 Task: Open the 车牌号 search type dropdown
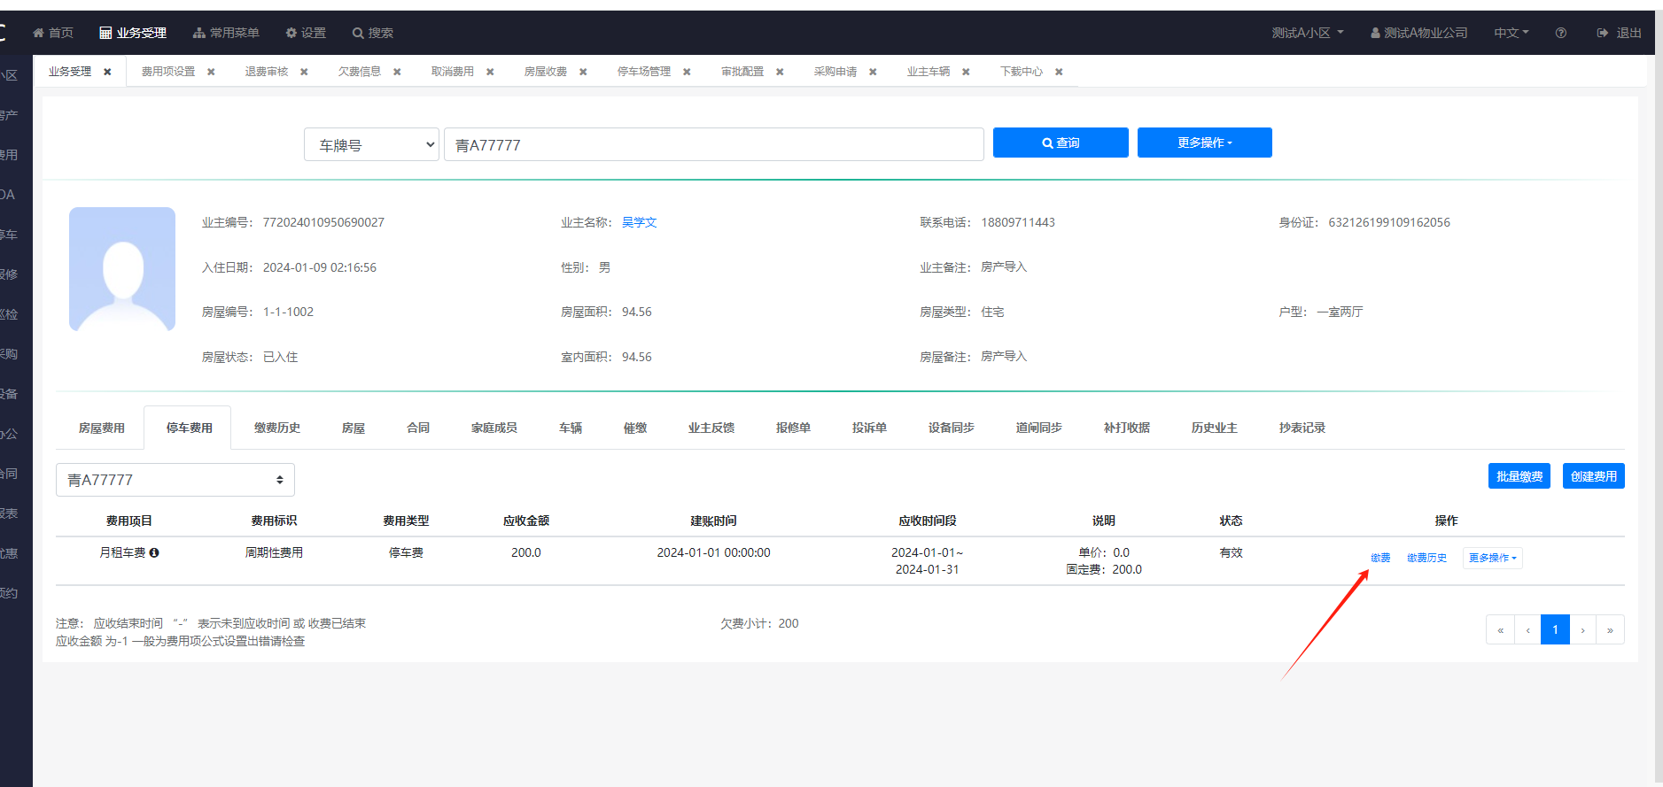tap(371, 144)
